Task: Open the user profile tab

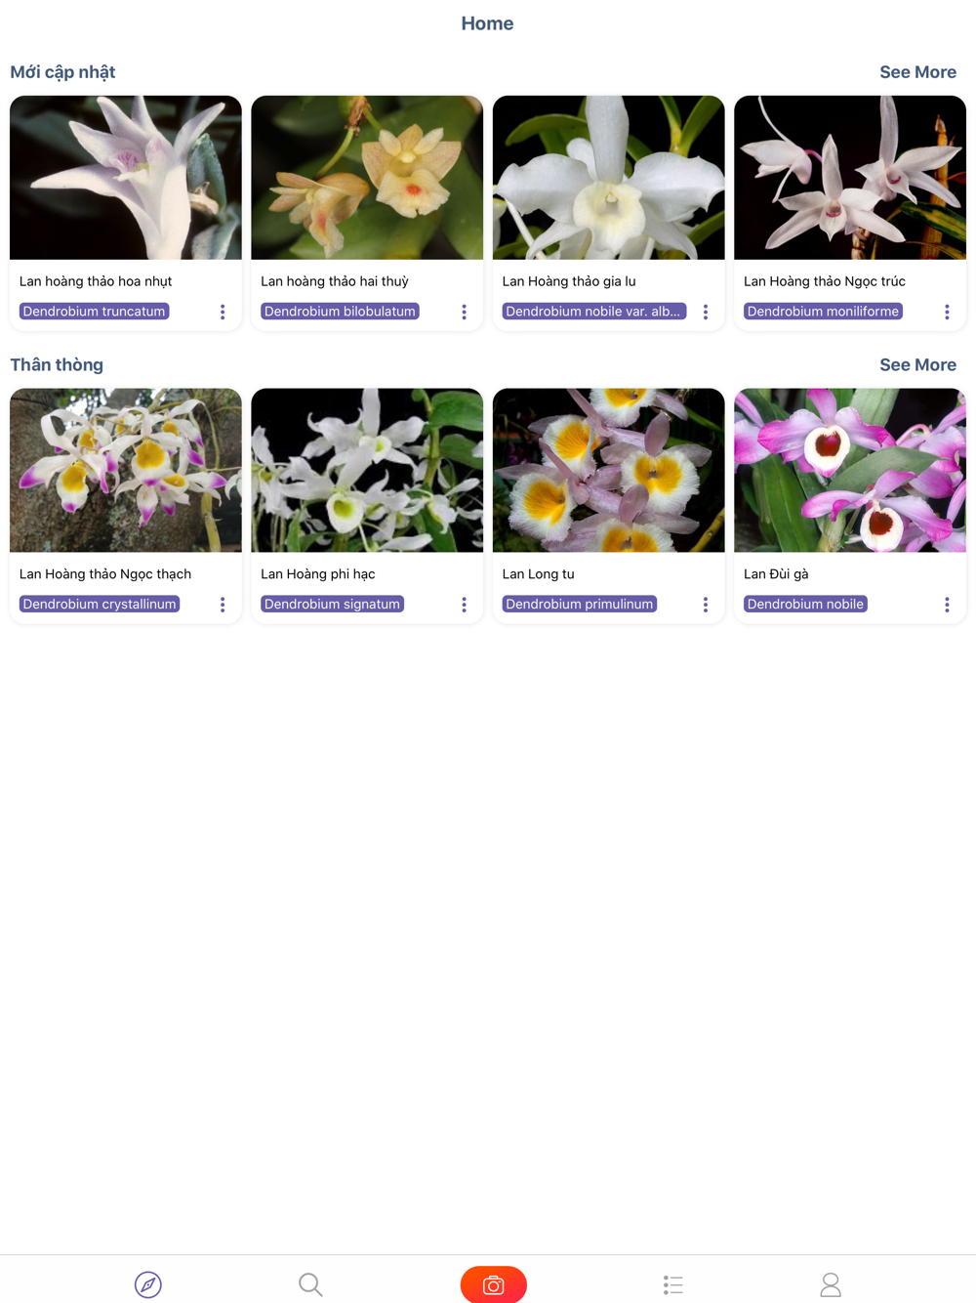Action: (831, 1284)
